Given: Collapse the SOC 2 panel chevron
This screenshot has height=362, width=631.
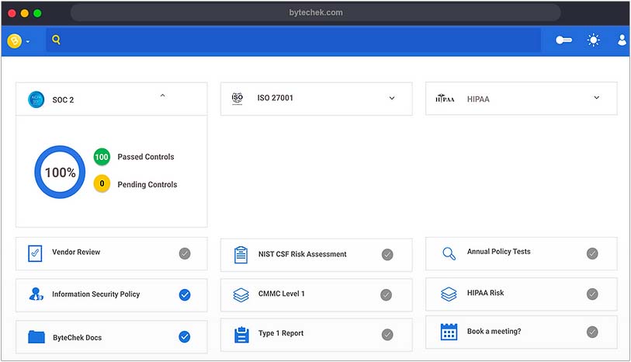Looking at the screenshot, I should (x=162, y=96).
